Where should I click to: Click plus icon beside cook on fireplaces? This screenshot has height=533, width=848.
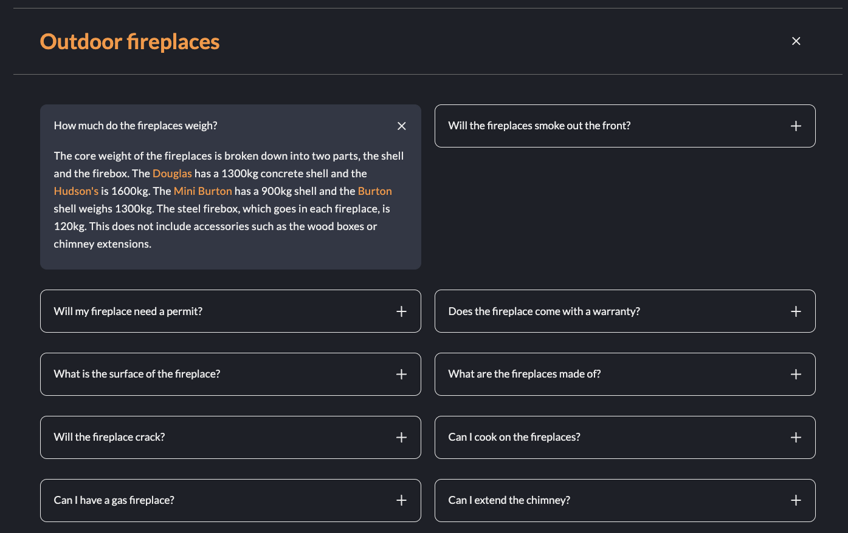[796, 438]
